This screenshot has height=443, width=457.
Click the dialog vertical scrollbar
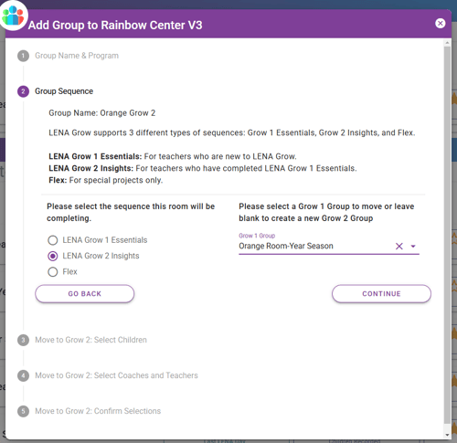point(447,235)
